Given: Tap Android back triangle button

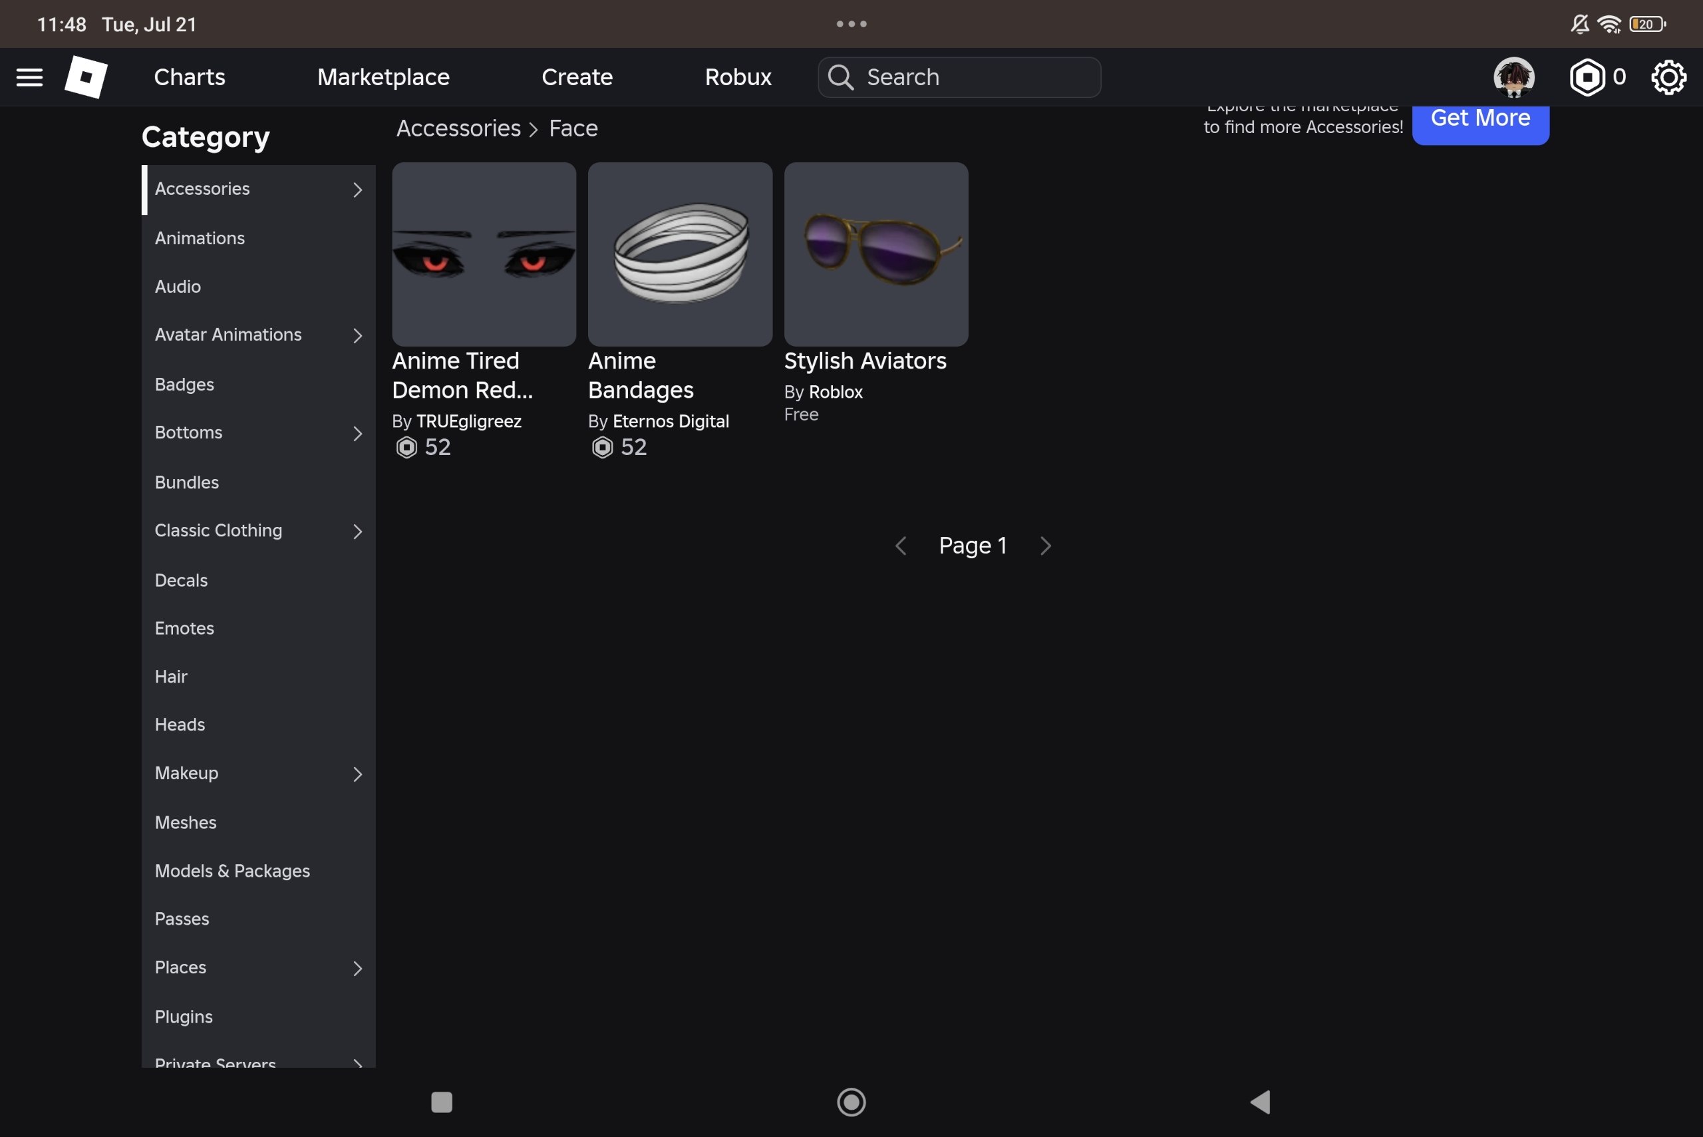Looking at the screenshot, I should pos(1260,1102).
